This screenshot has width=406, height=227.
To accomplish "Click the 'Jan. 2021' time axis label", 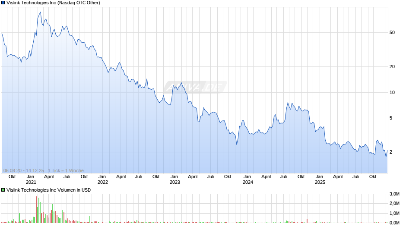I will [x=31, y=180].
